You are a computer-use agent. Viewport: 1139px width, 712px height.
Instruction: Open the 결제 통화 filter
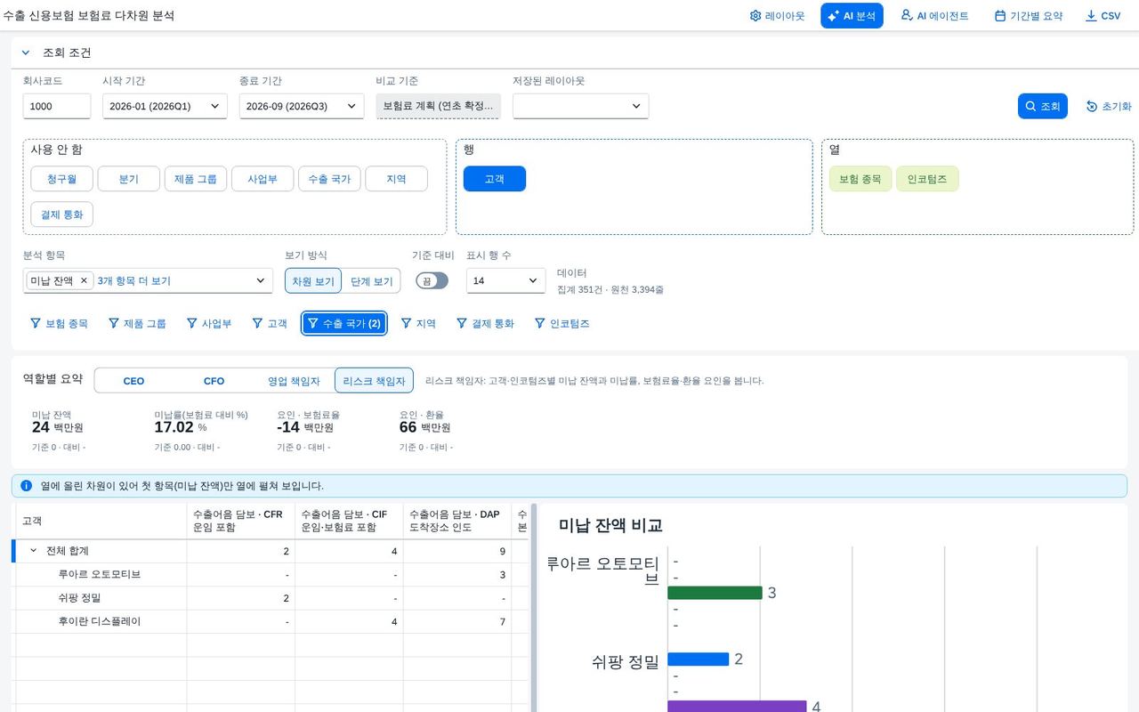(x=485, y=323)
